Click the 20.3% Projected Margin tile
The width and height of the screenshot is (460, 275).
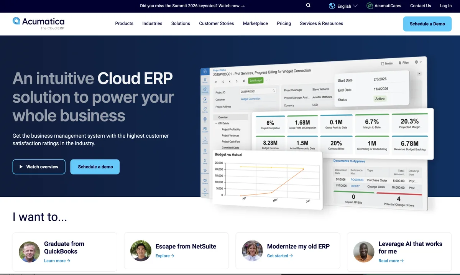coord(410,124)
